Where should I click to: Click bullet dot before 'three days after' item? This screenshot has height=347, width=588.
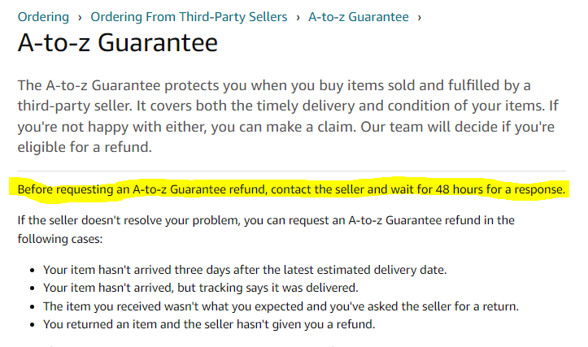pyautogui.click(x=33, y=270)
